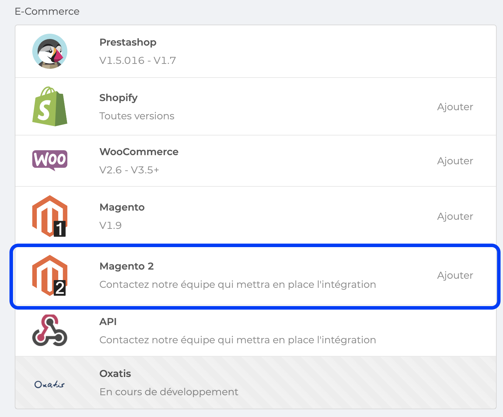The height and width of the screenshot is (417, 503).
Task: Click the Magento V1.9 version label
Action: point(110,225)
